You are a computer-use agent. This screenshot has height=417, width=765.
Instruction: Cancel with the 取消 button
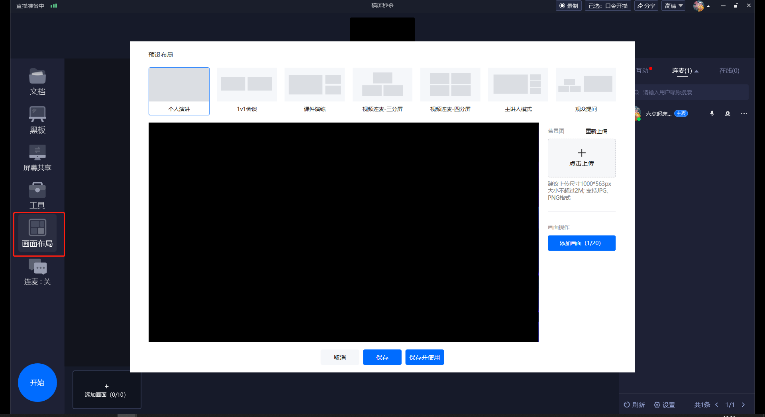(340, 357)
